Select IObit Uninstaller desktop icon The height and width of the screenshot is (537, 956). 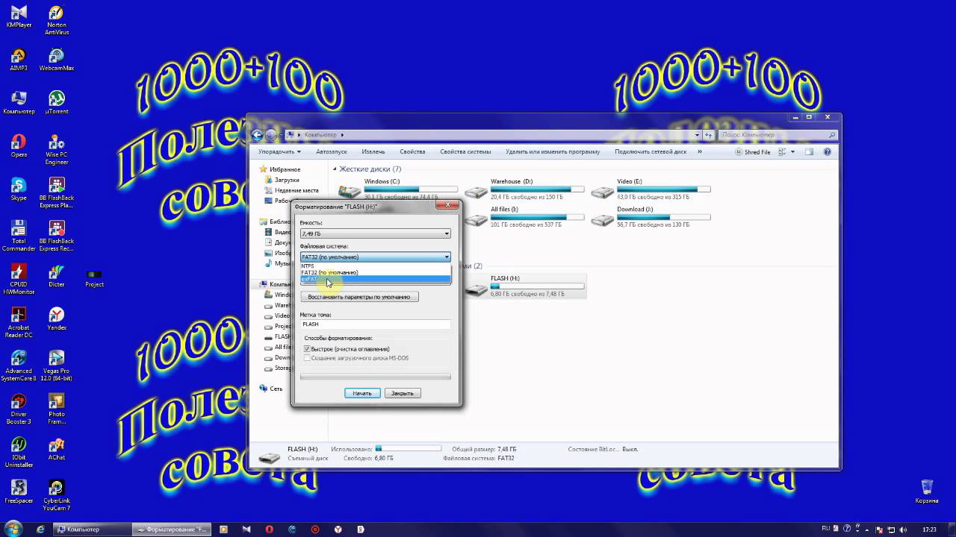(19, 453)
